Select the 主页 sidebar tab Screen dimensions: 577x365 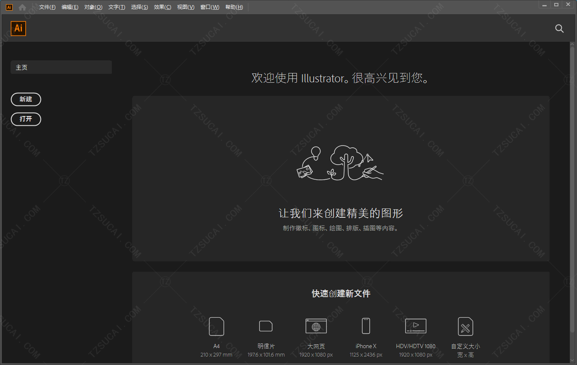pos(61,67)
